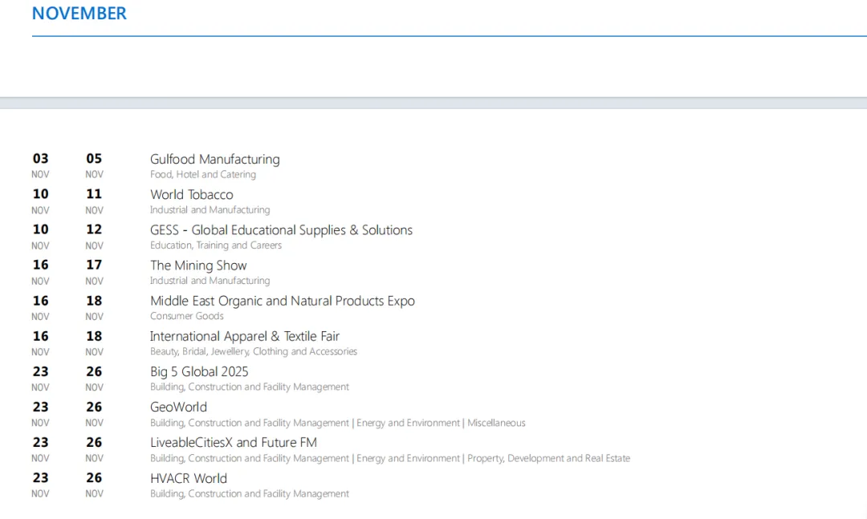Open Middle East Organic and Natural Products Expo
Screen dimensions: 867x519
pos(282,301)
